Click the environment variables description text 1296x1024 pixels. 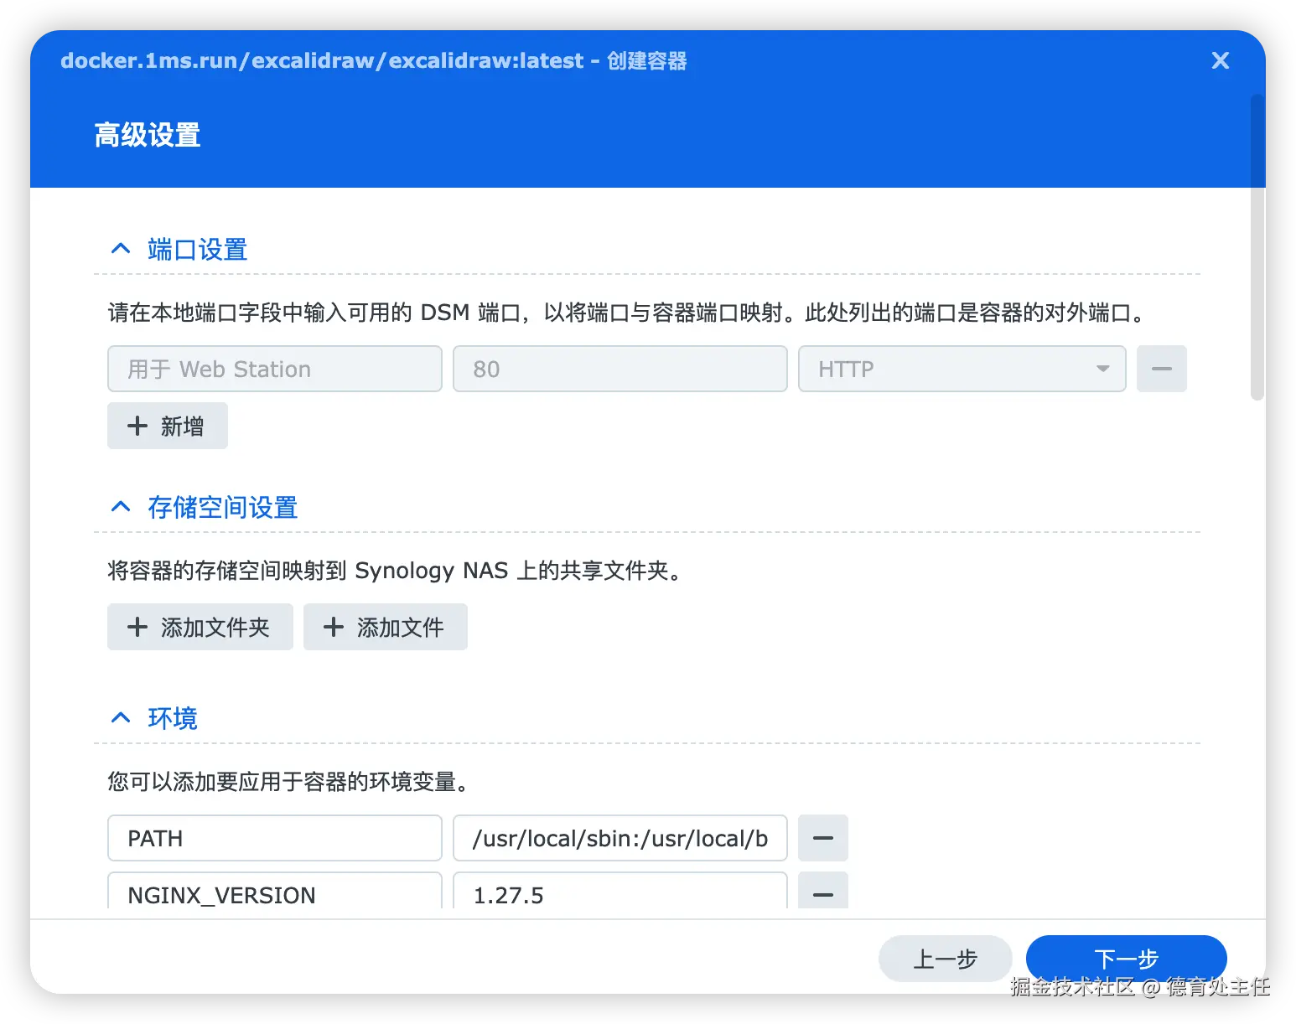291,782
